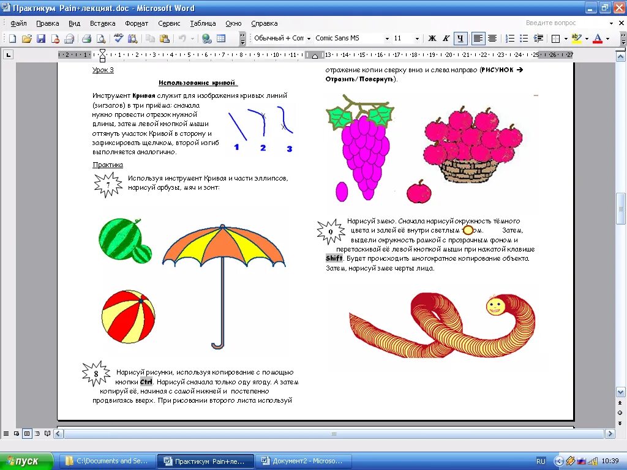Viewport: 627px width, 470px height.
Task: Click the 'Практикум Pain+ле...' taskbar button
Action: 206,461
